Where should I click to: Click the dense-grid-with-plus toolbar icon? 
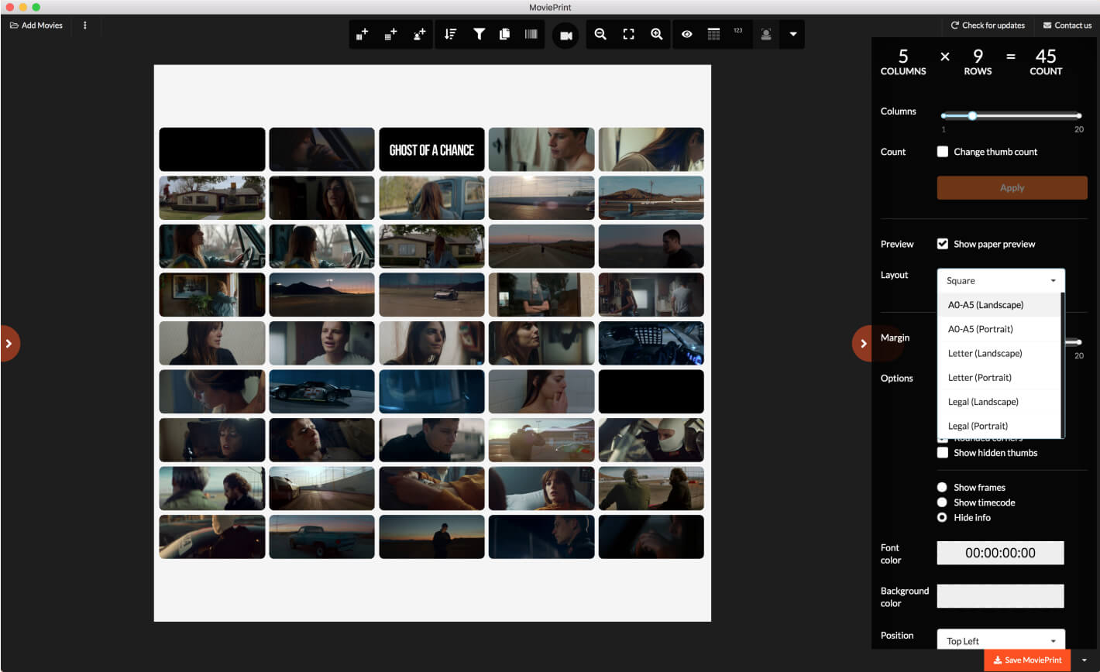(391, 34)
